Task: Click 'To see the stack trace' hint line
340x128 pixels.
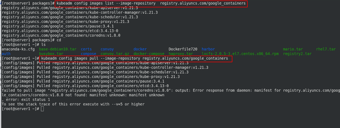Action: pyautogui.click(x=73, y=104)
